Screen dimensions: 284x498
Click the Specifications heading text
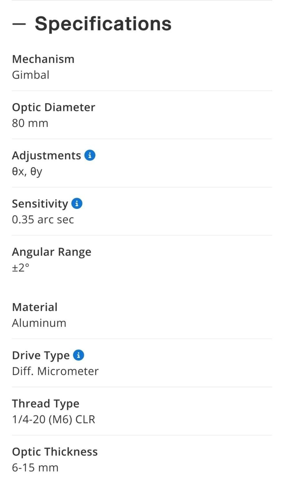point(103,24)
